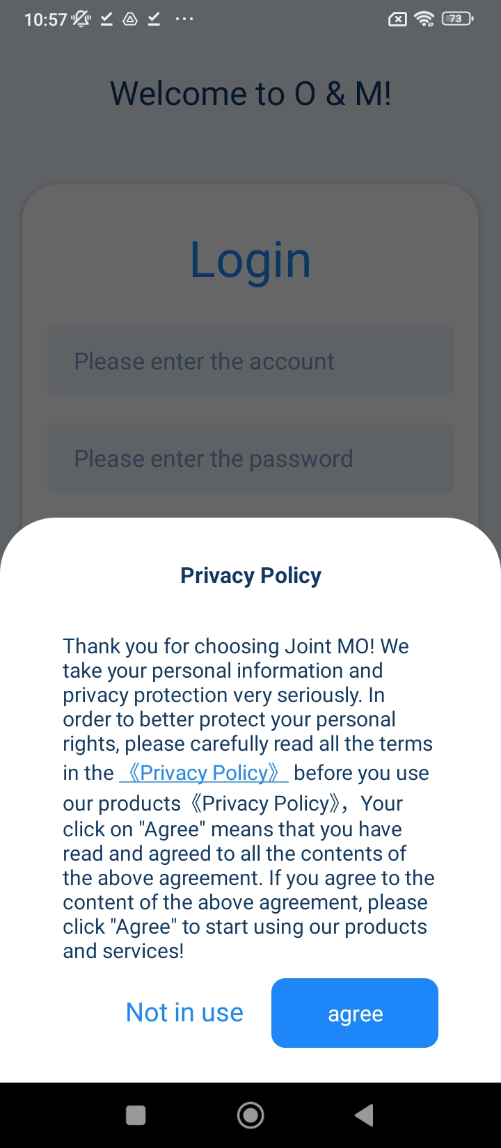Tap the no-SIM crossed box icon
Image resolution: width=501 pixels, height=1148 pixels.
[x=397, y=19]
